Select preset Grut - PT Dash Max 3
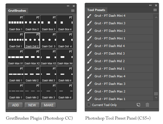This screenshot has width=163, height=124. point(119,84)
